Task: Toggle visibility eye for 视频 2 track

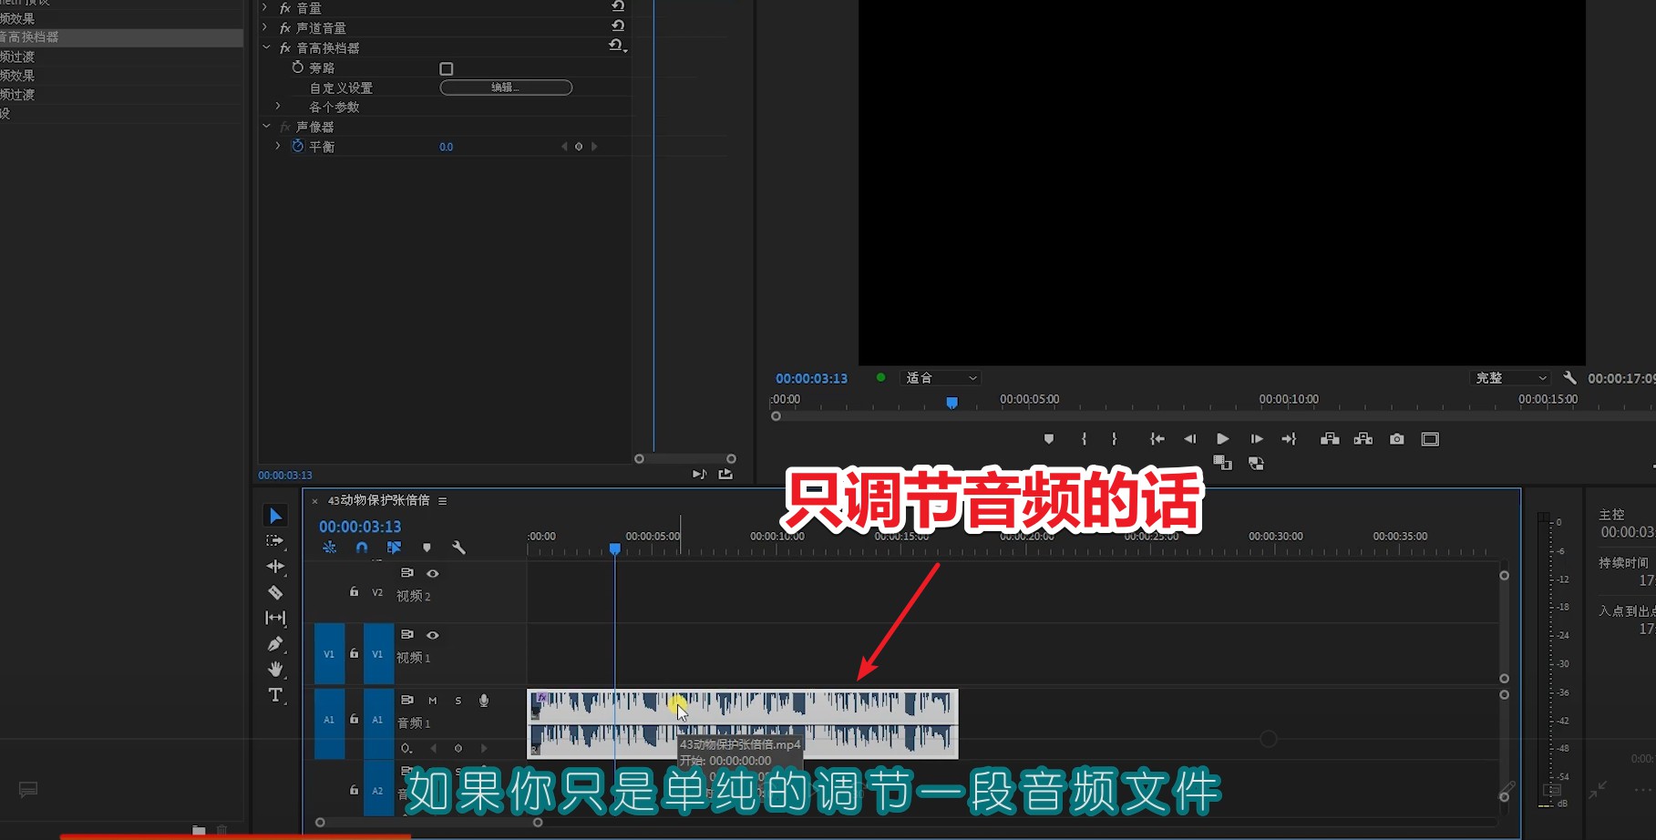Action: (433, 574)
